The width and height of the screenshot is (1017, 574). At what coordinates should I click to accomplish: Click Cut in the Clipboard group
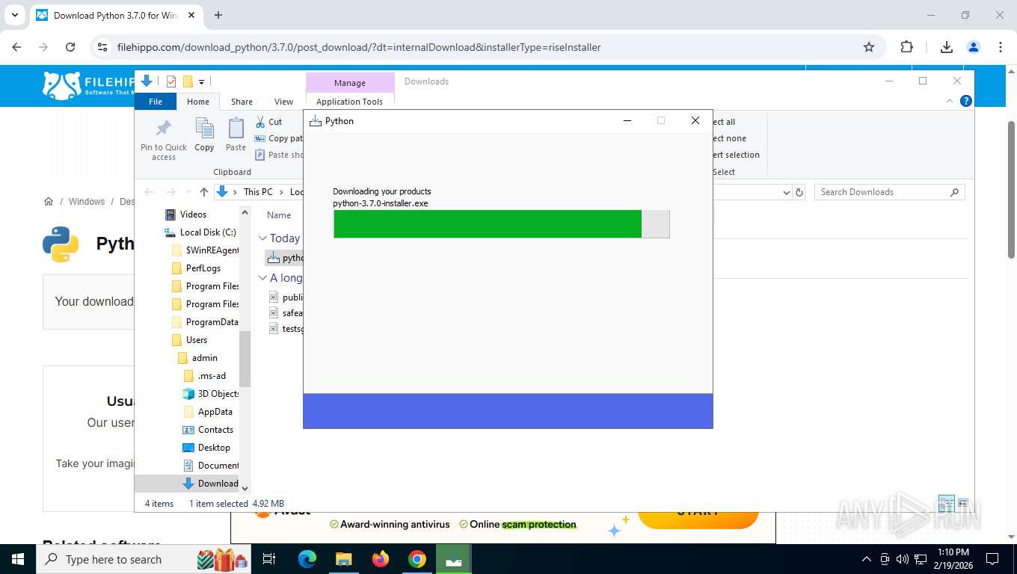pos(269,122)
